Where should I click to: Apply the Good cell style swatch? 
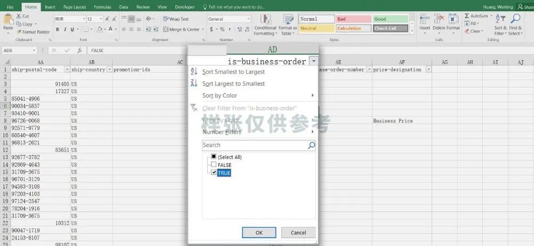point(390,19)
